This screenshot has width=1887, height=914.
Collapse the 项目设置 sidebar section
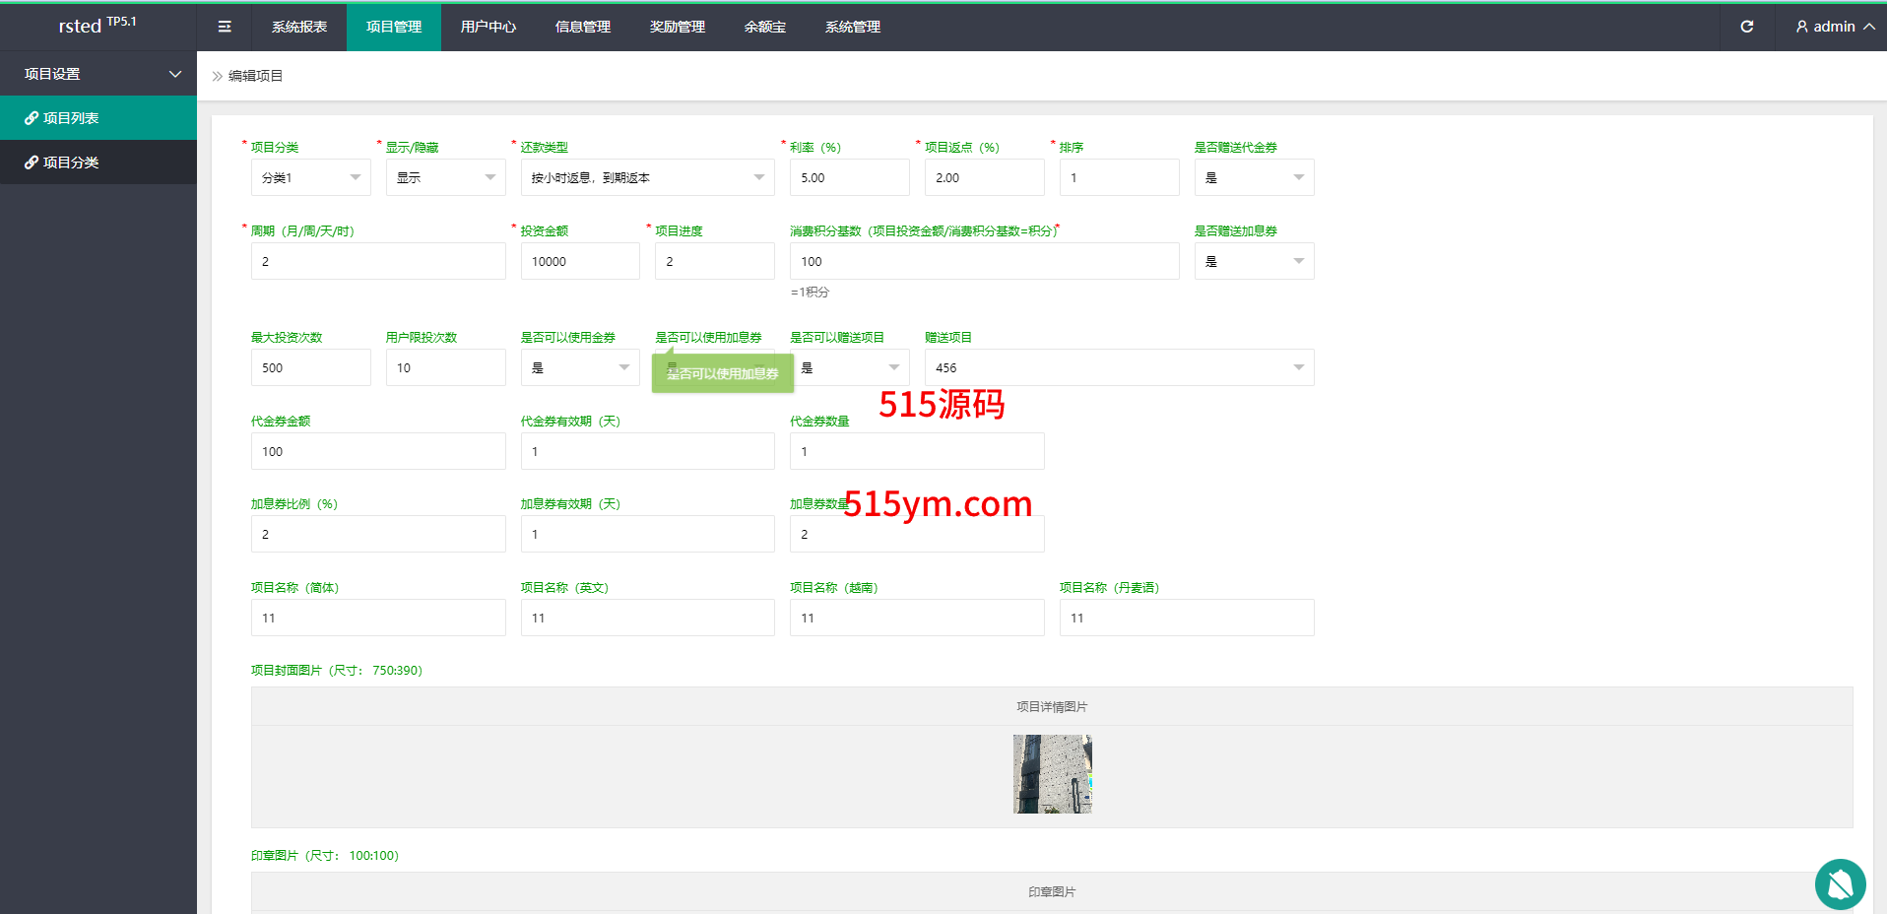[175, 74]
